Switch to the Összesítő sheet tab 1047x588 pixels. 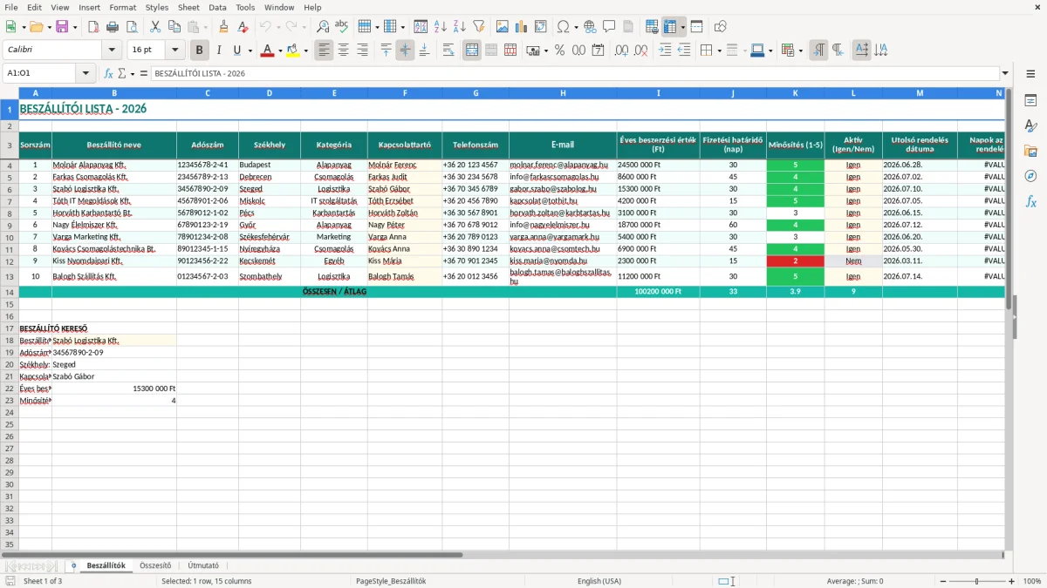(x=155, y=565)
